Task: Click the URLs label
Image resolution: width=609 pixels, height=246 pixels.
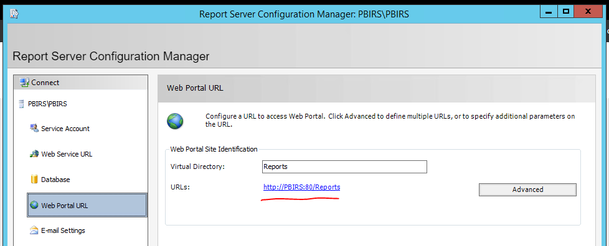Action: point(180,187)
